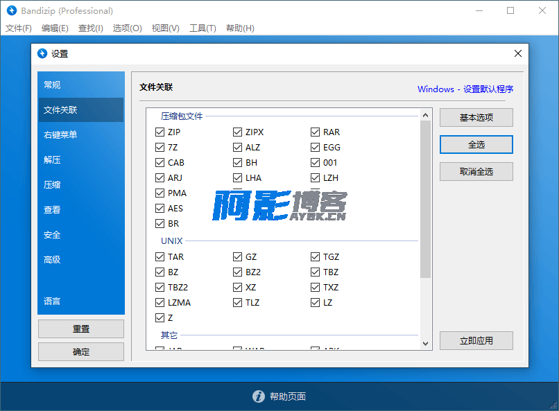This screenshot has height=411, width=559.
Task: Click the help page info icon
Action: (259, 396)
